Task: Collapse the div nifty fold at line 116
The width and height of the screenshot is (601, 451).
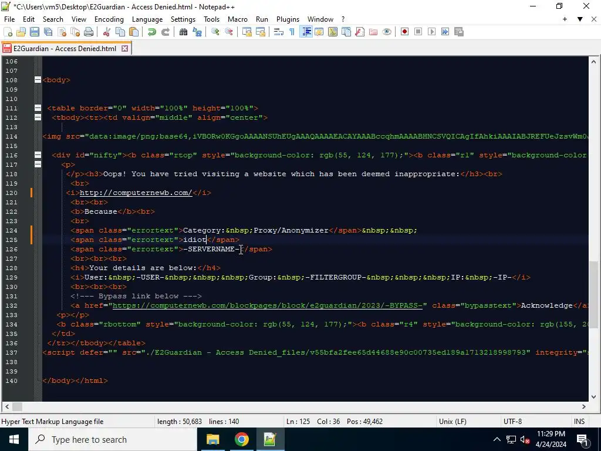Action: (38, 155)
